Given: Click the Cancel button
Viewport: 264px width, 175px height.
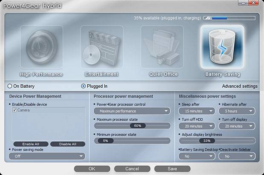Looking at the screenshot, I should click(x=132, y=169).
